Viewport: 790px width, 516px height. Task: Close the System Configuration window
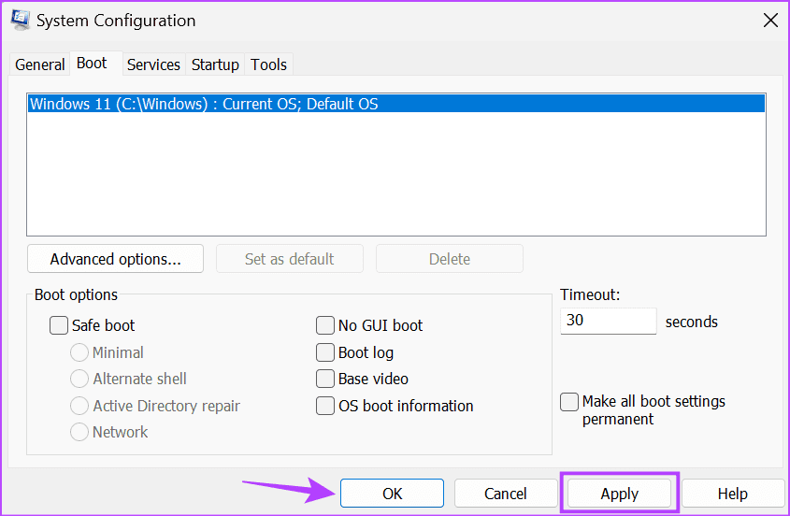click(770, 21)
